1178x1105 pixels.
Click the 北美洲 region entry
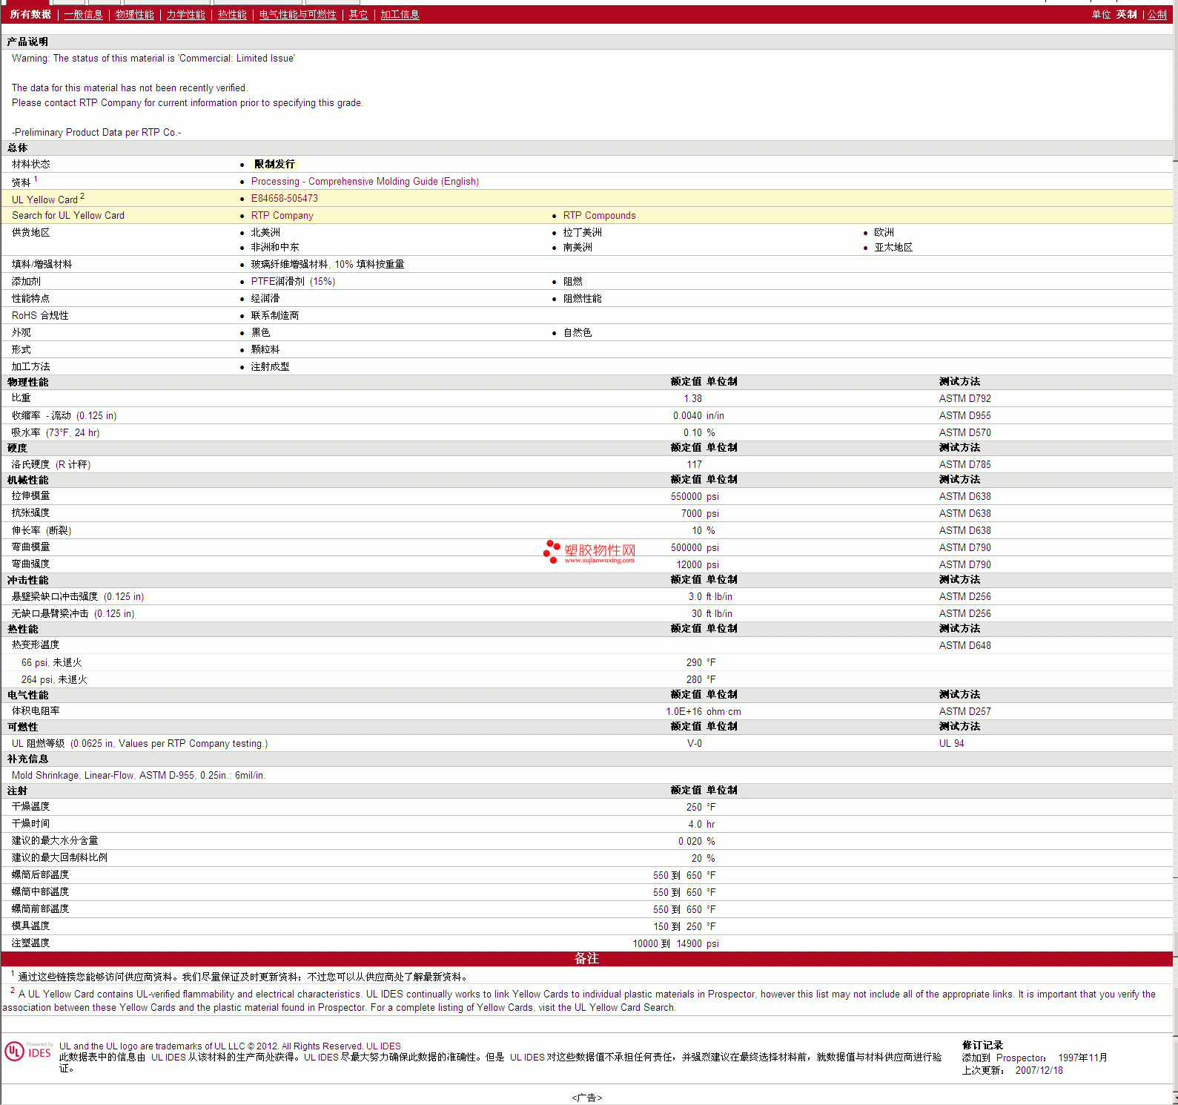(265, 233)
